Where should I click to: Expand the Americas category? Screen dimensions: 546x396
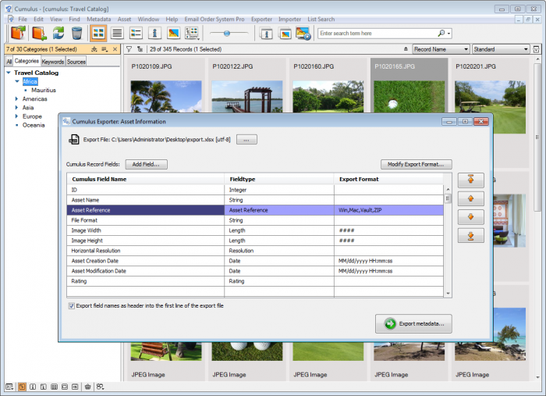(16, 99)
